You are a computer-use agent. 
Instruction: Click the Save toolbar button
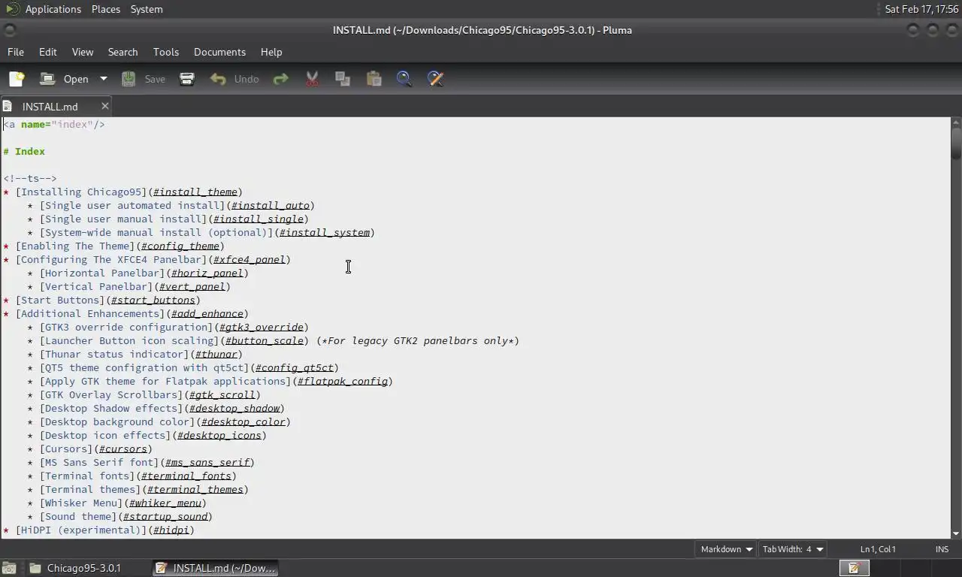tap(144, 79)
